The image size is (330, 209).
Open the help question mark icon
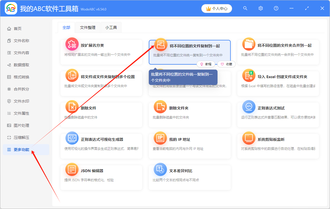(276, 8)
